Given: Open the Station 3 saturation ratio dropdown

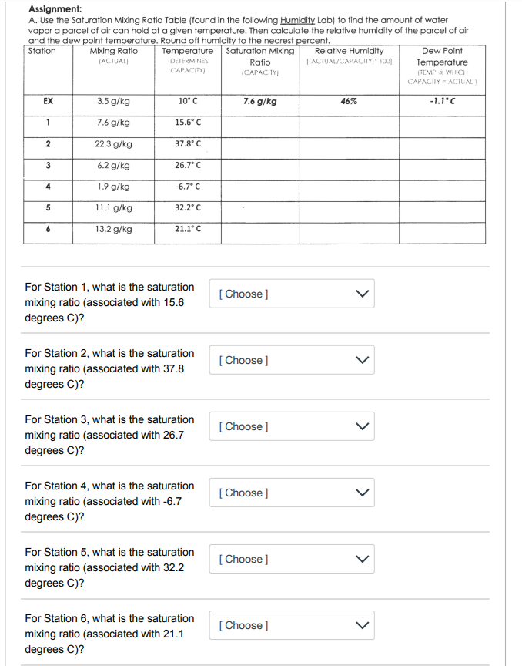Looking at the screenshot, I should (x=292, y=426).
